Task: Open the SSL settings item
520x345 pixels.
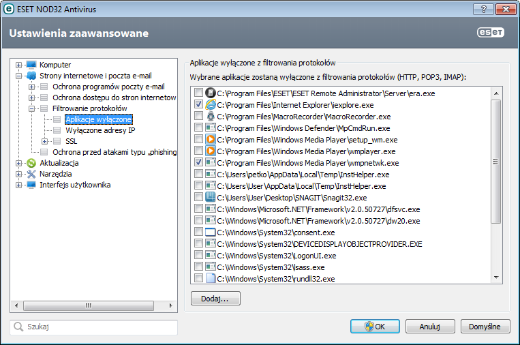Action: pos(72,141)
